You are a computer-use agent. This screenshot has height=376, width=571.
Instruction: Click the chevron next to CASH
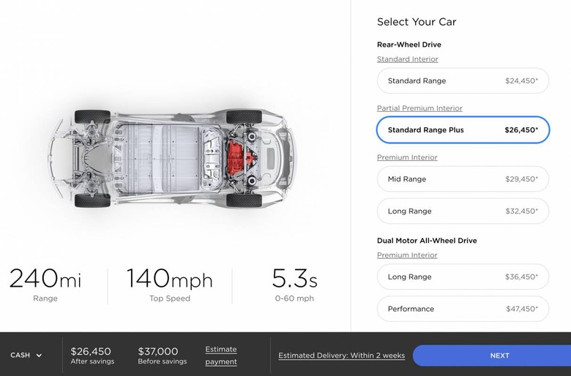pos(39,356)
